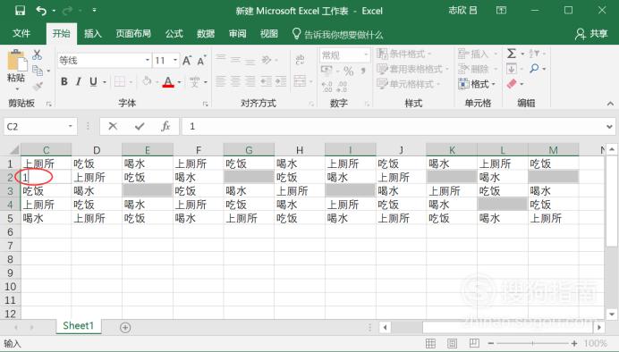Toggle Underline formatting
The image size is (619, 352).
[93, 81]
